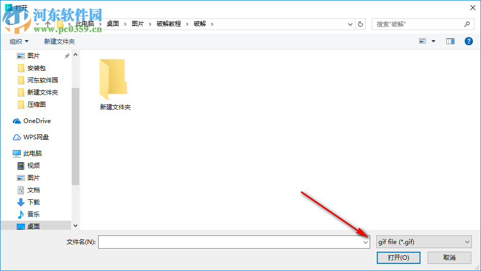The height and width of the screenshot is (271, 481).
Task: Go to 图片 in the breadcrumb path
Action: pos(138,24)
